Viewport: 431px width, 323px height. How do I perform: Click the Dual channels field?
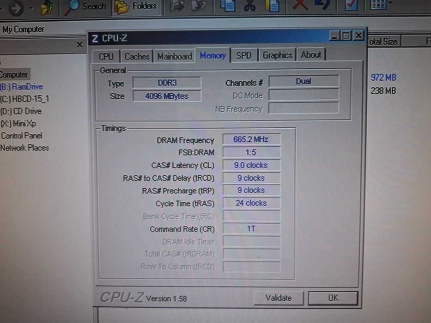(x=304, y=81)
